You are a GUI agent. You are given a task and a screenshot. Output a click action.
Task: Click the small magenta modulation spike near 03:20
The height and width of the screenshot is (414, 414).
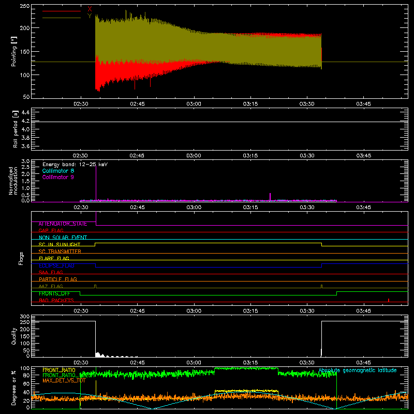(x=270, y=197)
